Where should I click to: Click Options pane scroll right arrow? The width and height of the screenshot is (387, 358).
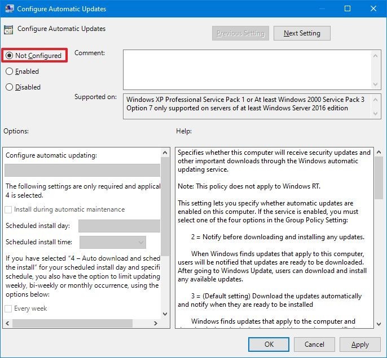pyautogui.click(x=156, y=323)
